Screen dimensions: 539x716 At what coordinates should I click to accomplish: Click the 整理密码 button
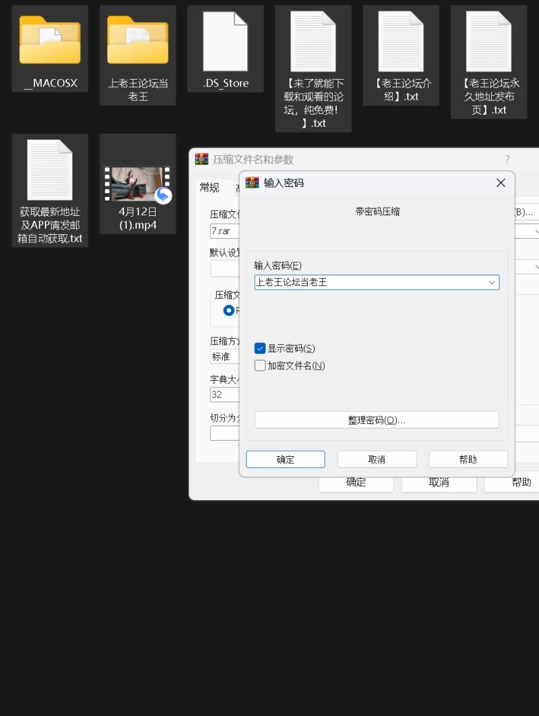(x=377, y=420)
